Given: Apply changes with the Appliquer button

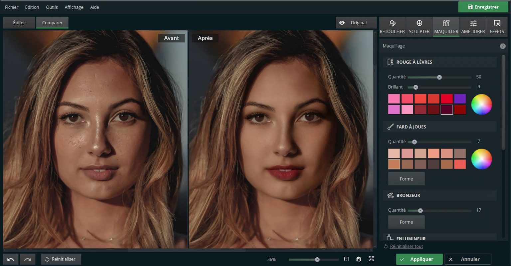Looking at the screenshot, I should pyautogui.click(x=419, y=259).
